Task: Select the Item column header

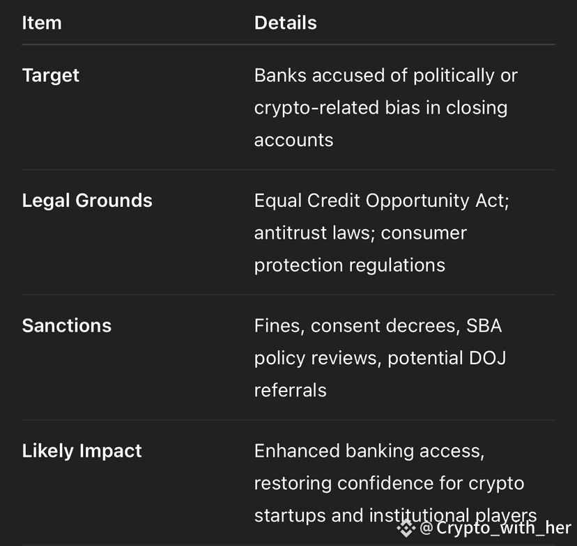Action: click(x=42, y=23)
